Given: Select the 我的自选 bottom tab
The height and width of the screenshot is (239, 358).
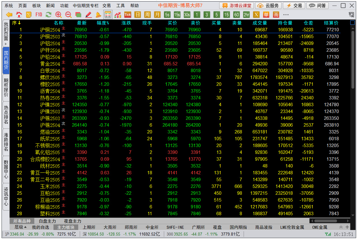Looking at the screenshot, I should 40,227.
